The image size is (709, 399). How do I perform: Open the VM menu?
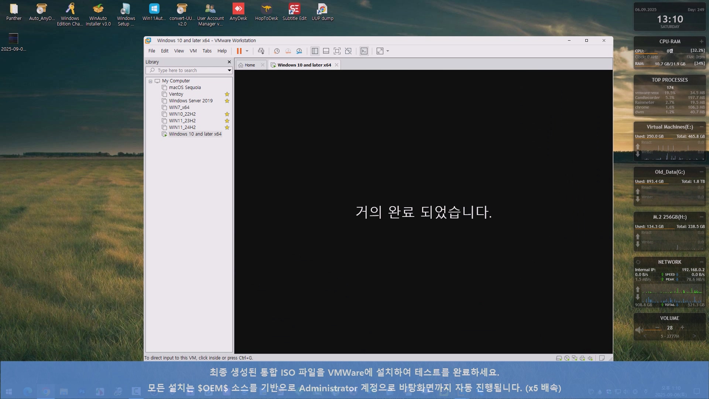(193, 51)
